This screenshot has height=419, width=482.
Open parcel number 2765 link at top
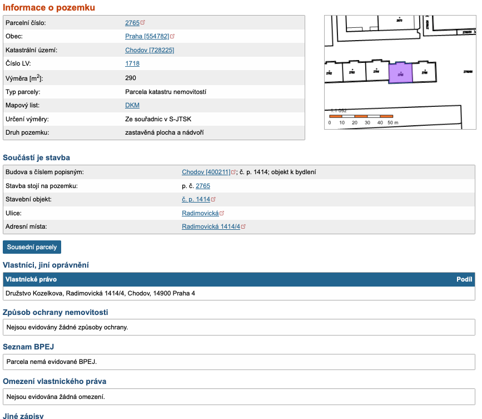click(132, 23)
